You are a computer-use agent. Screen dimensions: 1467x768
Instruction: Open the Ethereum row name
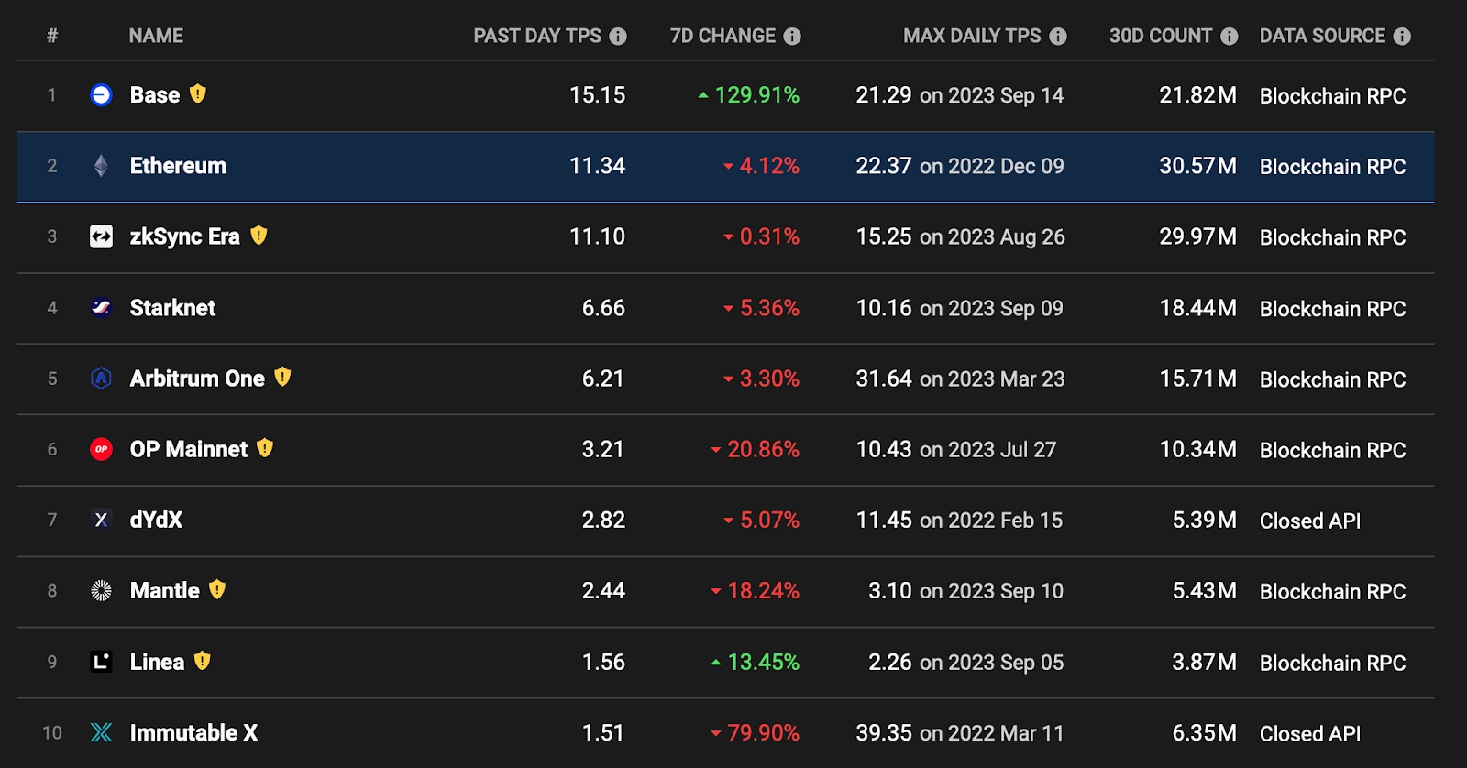(x=178, y=166)
